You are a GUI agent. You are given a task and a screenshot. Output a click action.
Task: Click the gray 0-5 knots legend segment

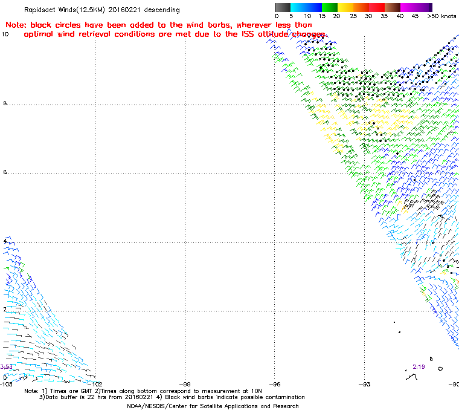click(x=283, y=7)
